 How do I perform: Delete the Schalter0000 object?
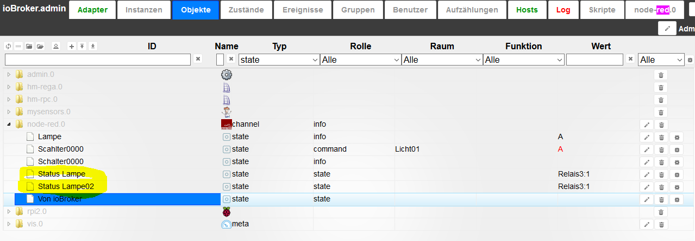pyautogui.click(x=661, y=162)
